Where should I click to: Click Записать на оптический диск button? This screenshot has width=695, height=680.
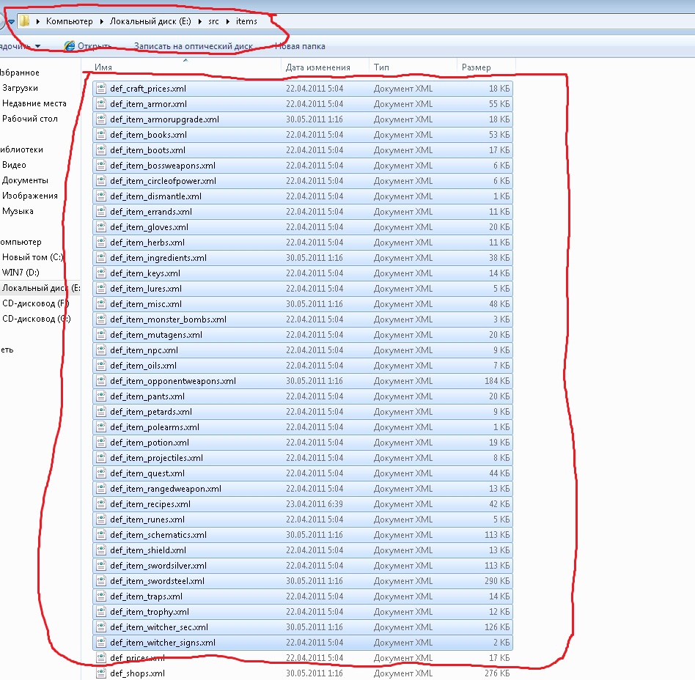(x=193, y=46)
